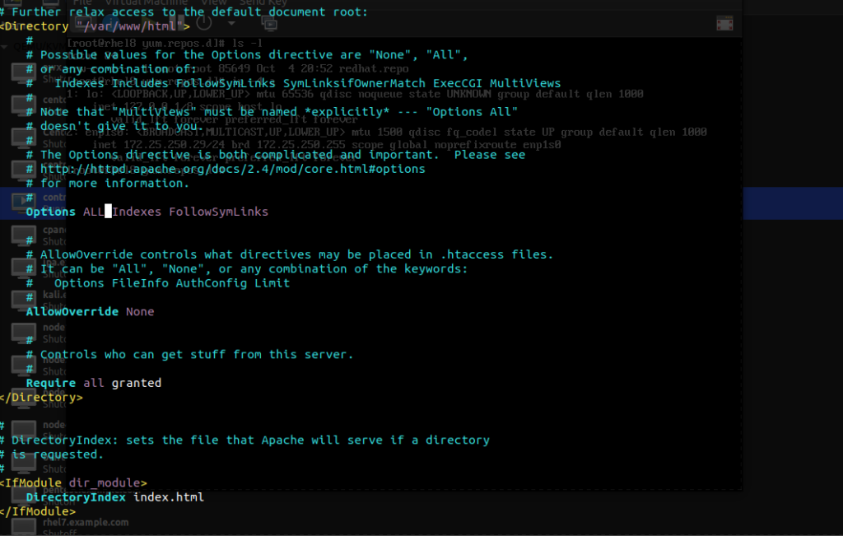
Task: Click the None value after AllowOverride
Action: tap(140, 312)
